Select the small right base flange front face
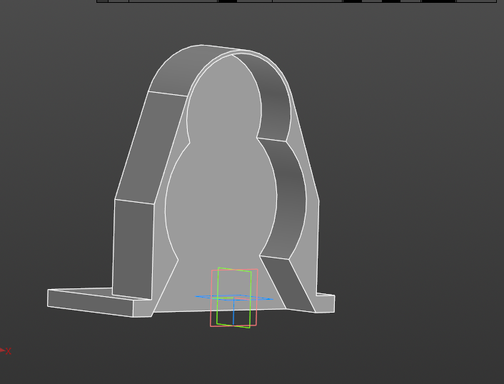 [x=326, y=303]
